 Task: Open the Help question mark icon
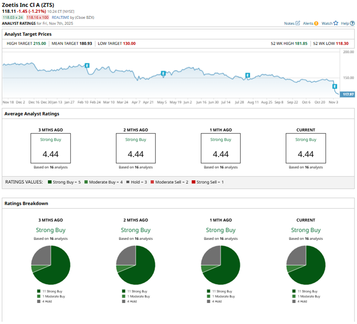352,23
